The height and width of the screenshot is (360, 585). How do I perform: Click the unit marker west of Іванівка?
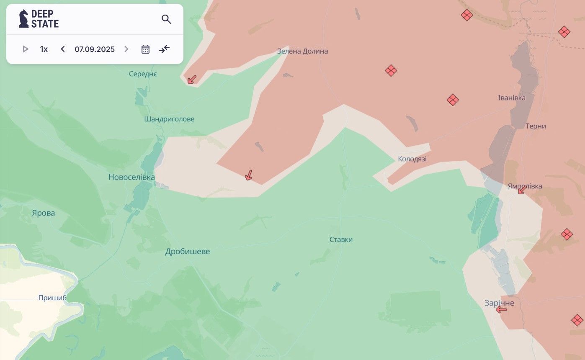click(453, 100)
